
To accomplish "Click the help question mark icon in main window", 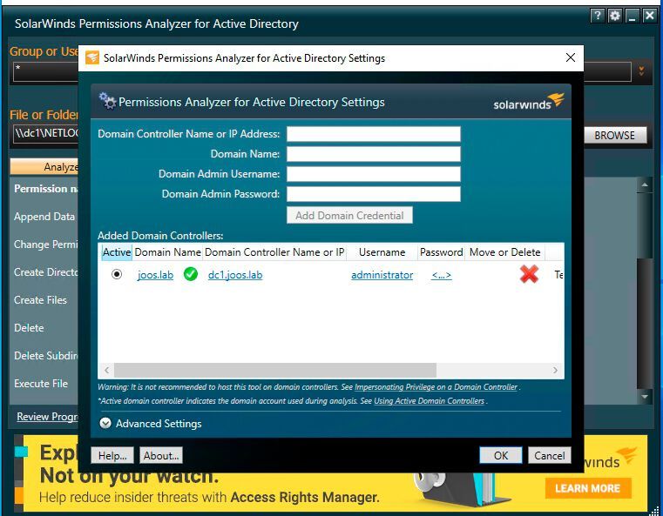I will click(597, 16).
